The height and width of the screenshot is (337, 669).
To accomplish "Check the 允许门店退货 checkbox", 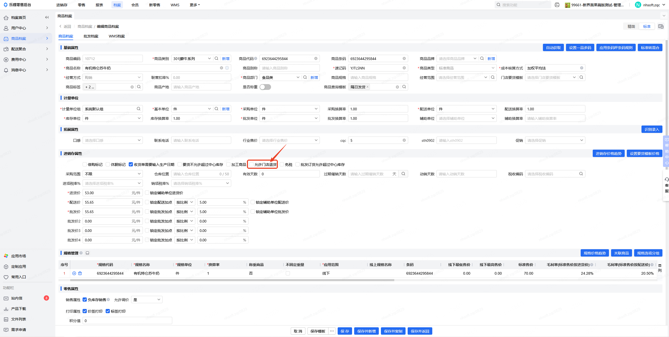I will click(252, 165).
